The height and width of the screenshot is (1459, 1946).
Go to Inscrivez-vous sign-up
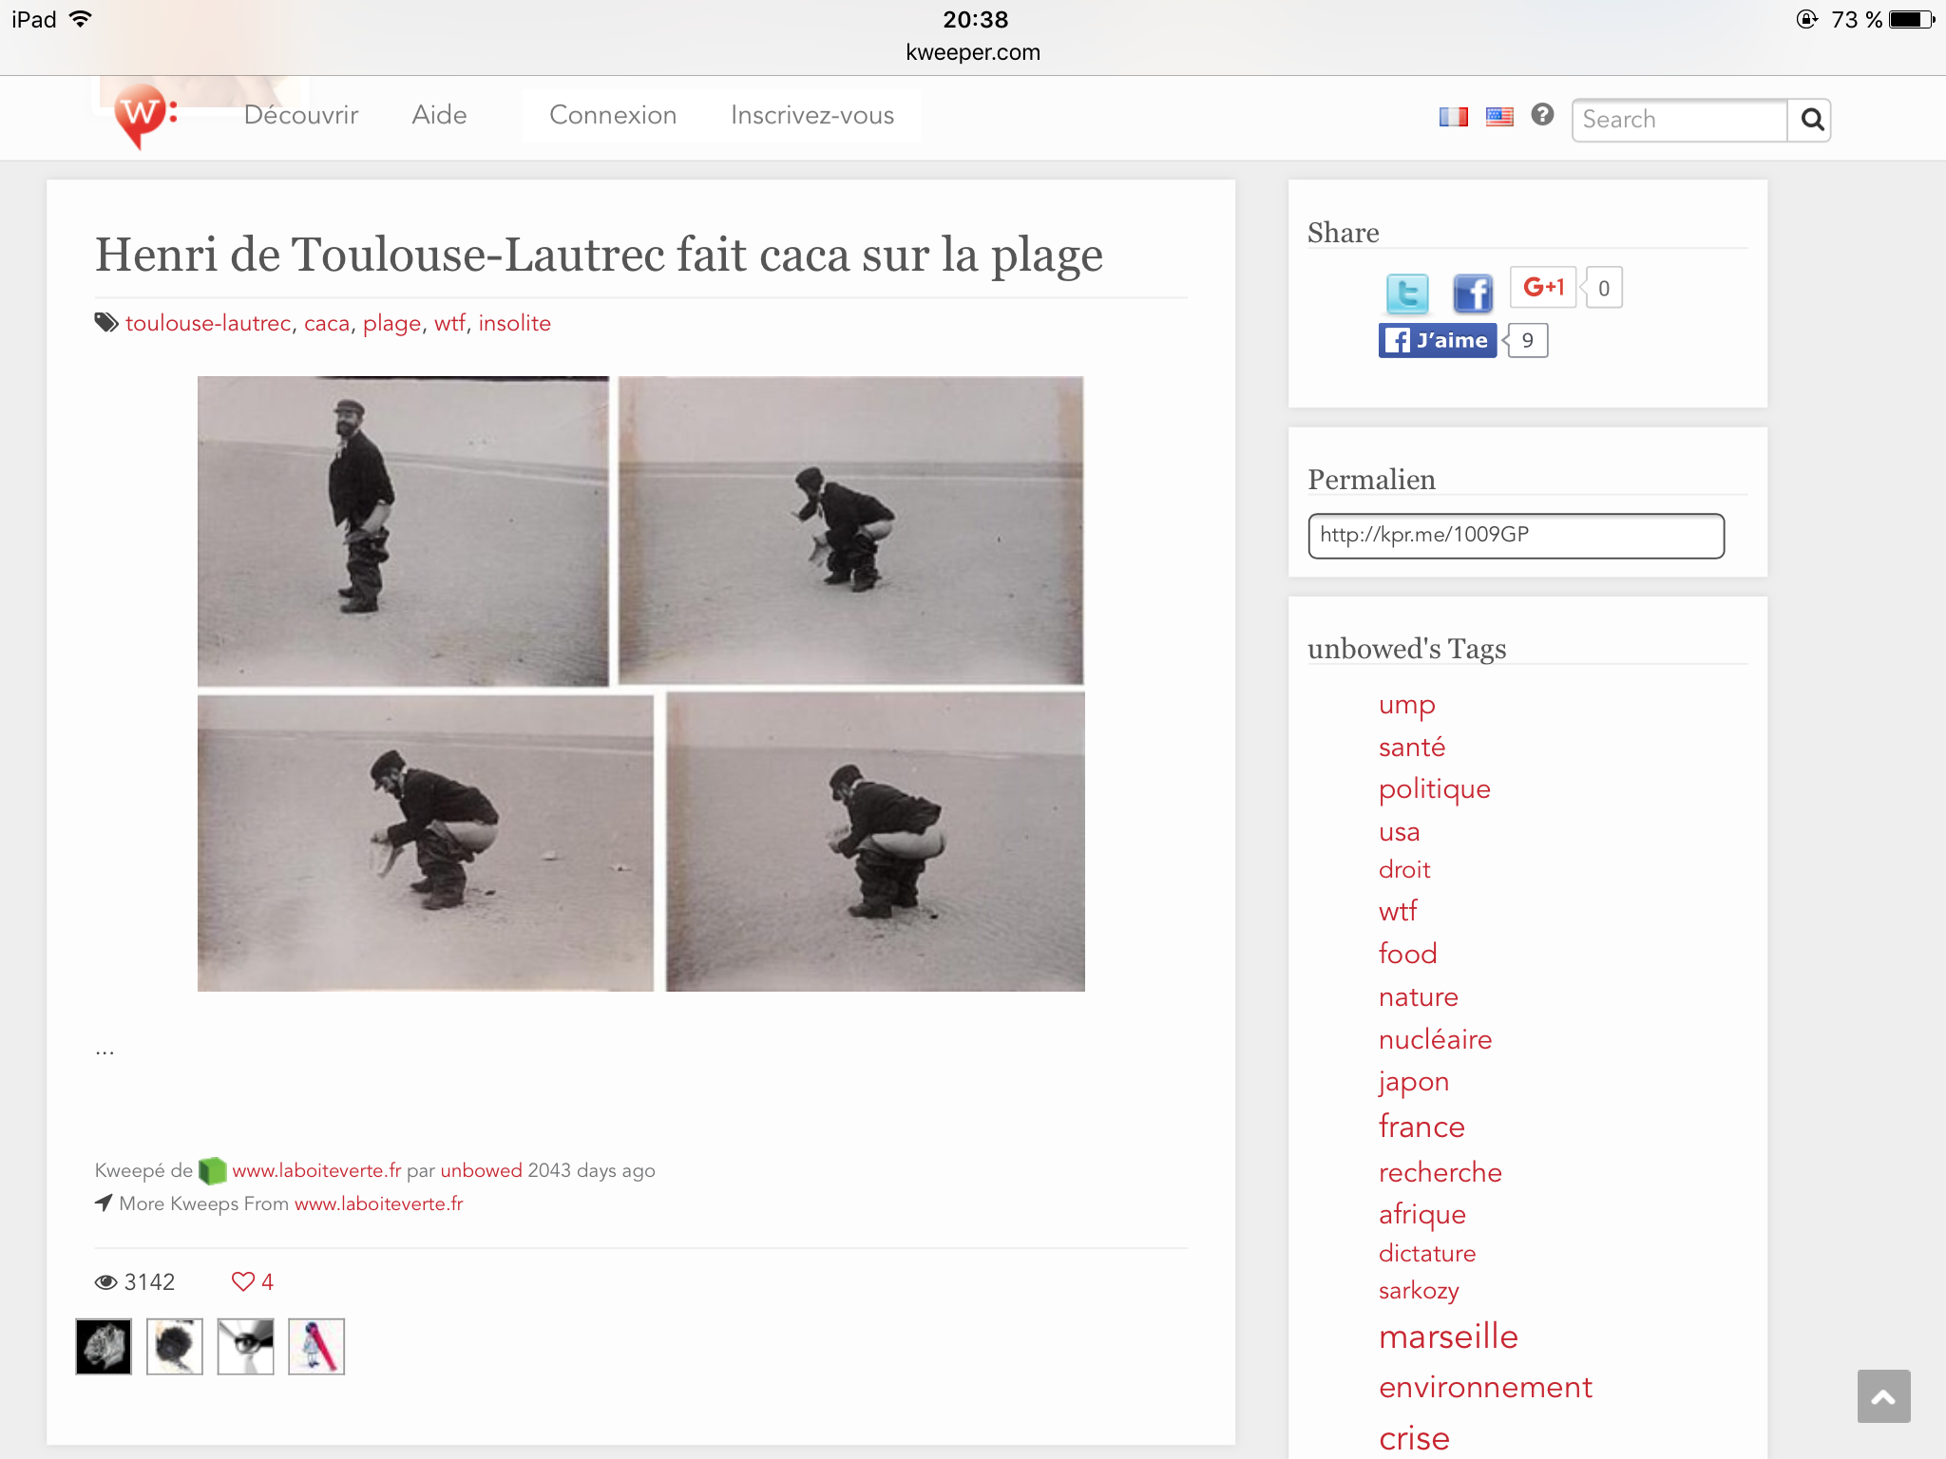[x=812, y=115]
